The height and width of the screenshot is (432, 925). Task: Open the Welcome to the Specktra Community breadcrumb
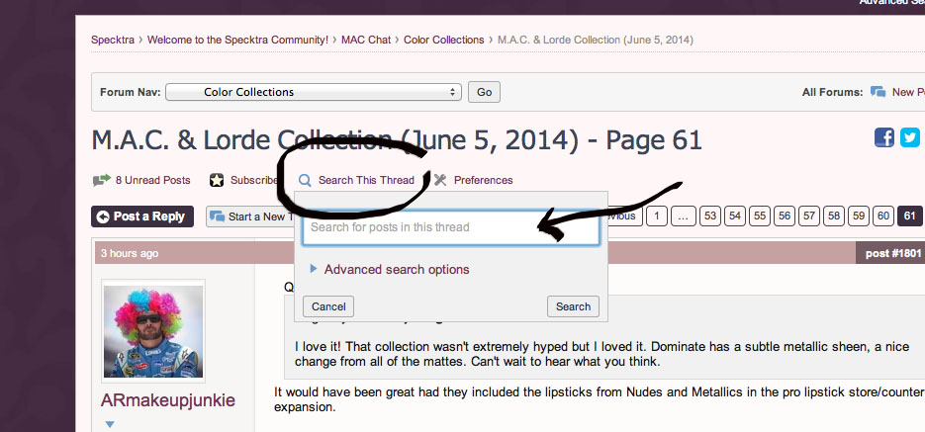click(x=237, y=41)
